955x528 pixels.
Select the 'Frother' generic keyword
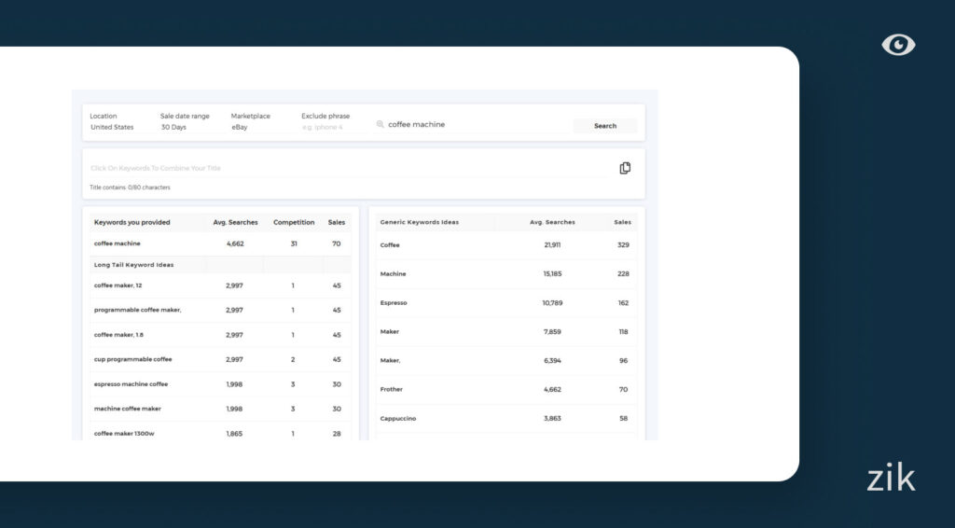click(392, 389)
